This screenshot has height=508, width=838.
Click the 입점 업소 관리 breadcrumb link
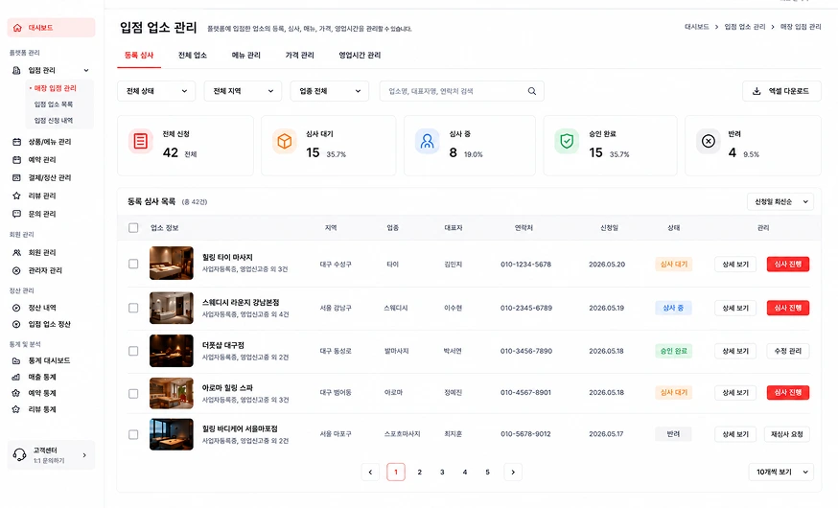pos(744,27)
